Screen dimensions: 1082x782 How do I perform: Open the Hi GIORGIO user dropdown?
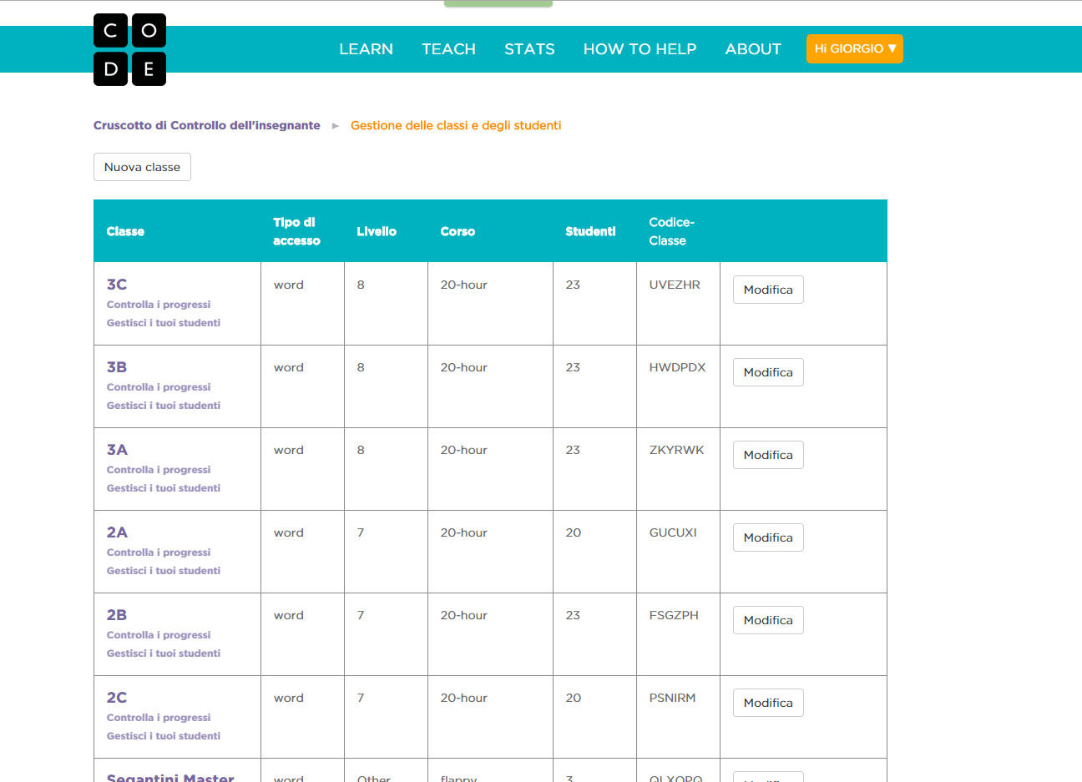pos(854,48)
